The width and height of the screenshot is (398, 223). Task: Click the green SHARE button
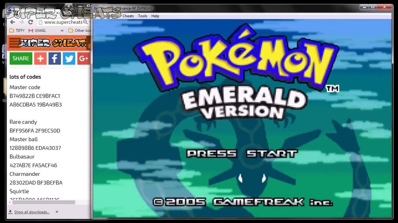[x=21, y=58]
